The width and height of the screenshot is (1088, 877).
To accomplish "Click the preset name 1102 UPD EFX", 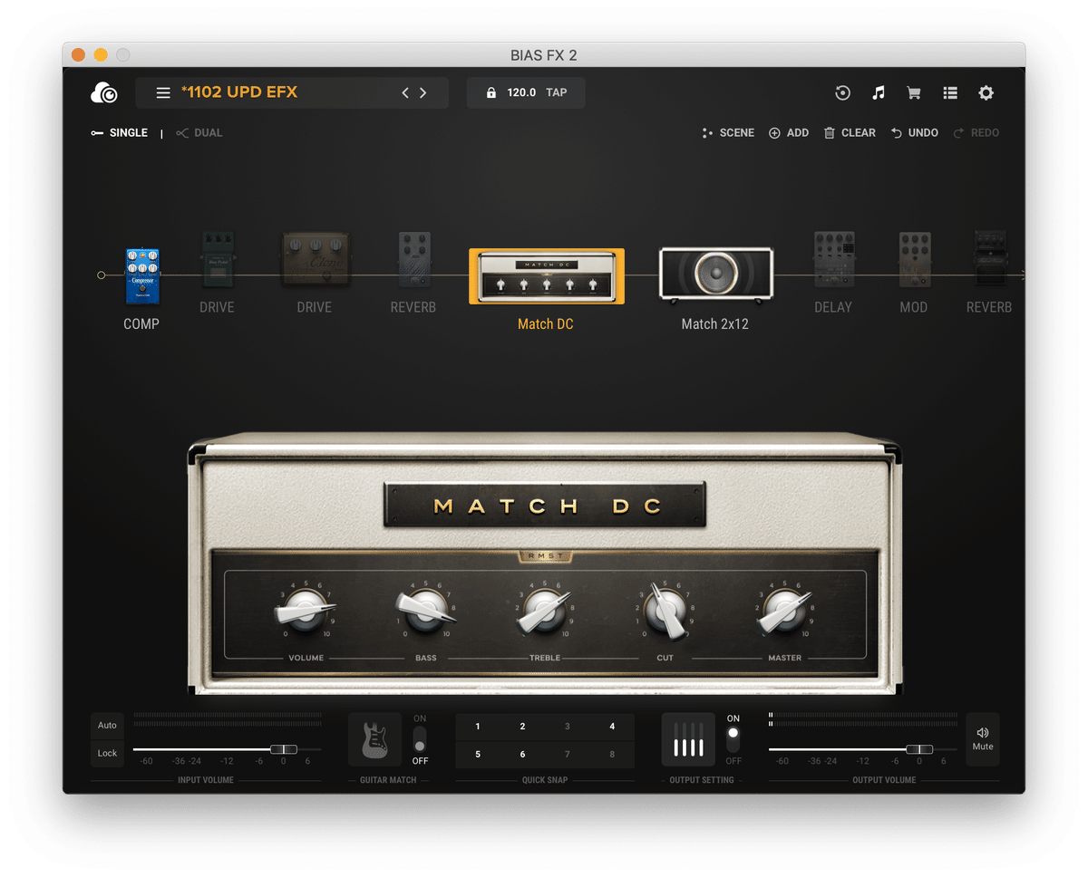I will (x=239, y=92).
